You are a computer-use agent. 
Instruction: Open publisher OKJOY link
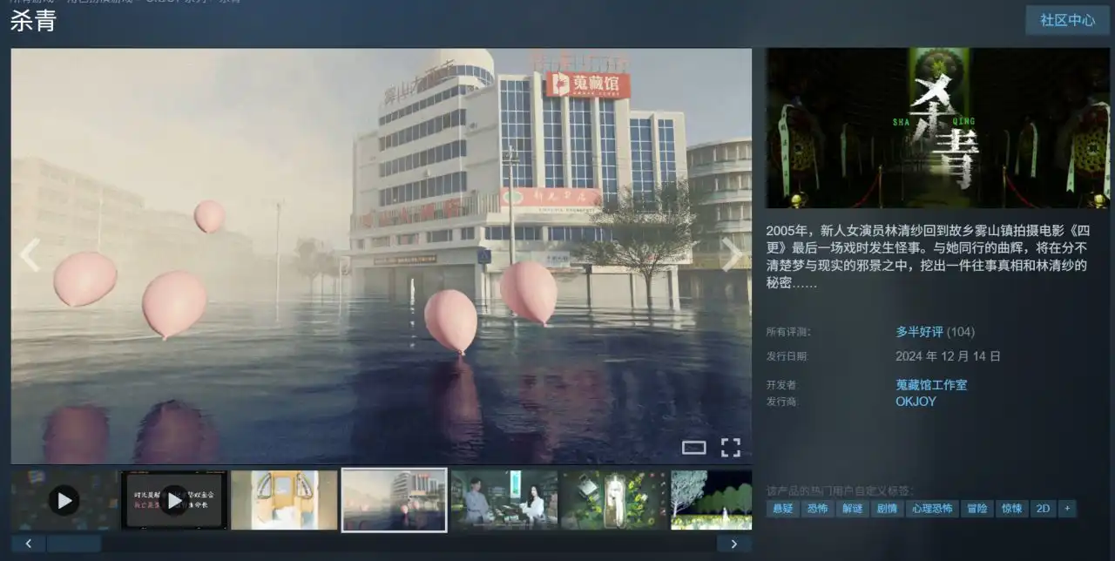(916, 402)
